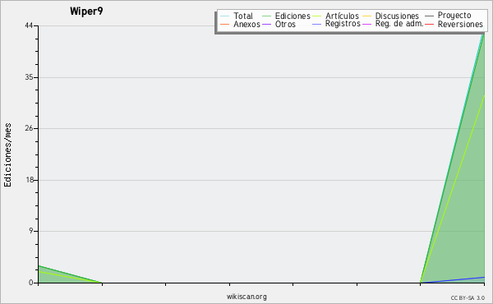Click the 'wikiscan.org' caption

pos(246,297)
